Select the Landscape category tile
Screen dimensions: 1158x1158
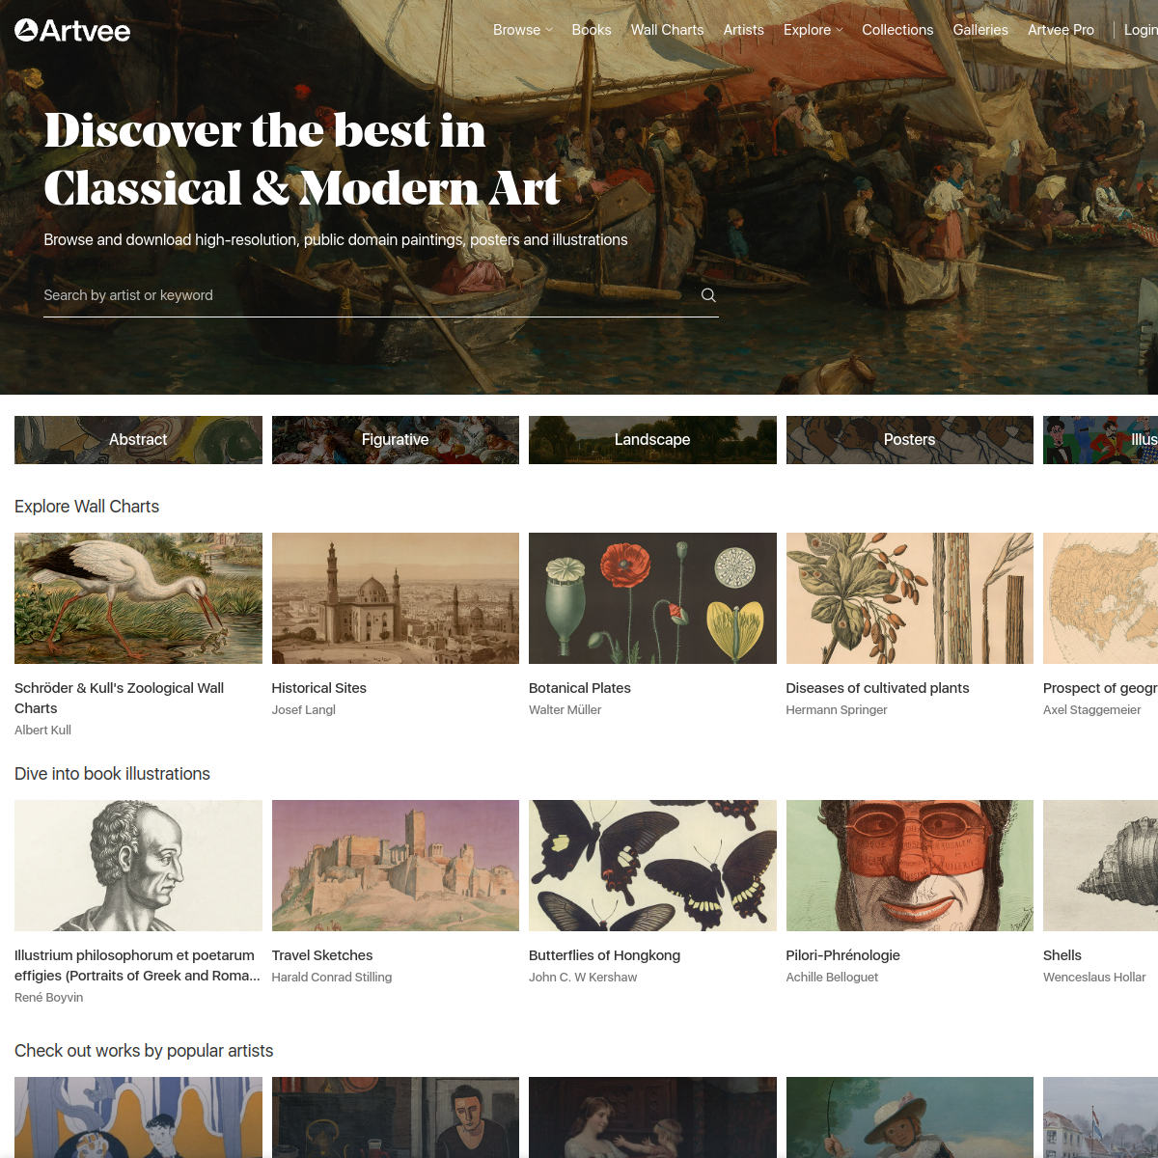[x=652, y=440]
